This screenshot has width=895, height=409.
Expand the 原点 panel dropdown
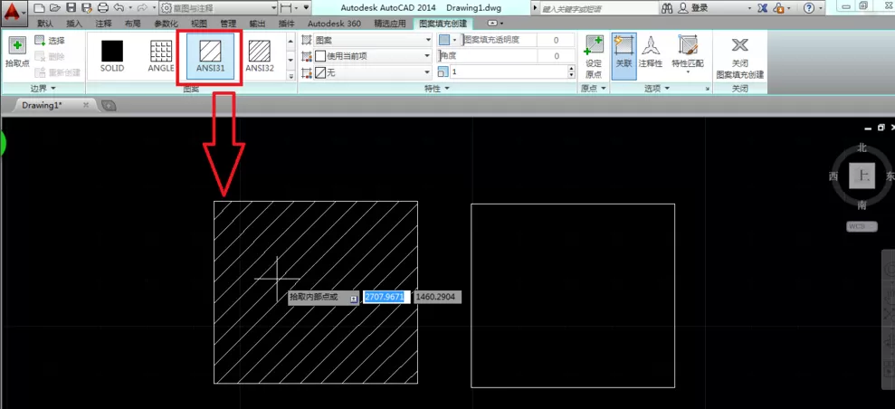[593, 89]
